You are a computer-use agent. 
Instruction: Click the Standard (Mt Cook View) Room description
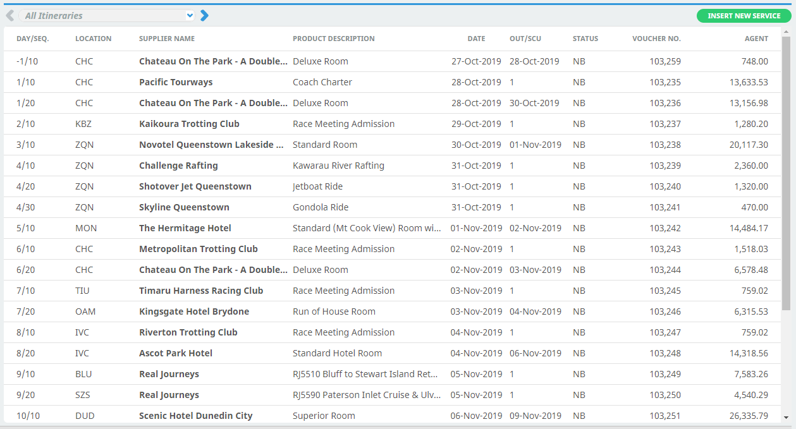pyautogui.click(x=367, y=228)
